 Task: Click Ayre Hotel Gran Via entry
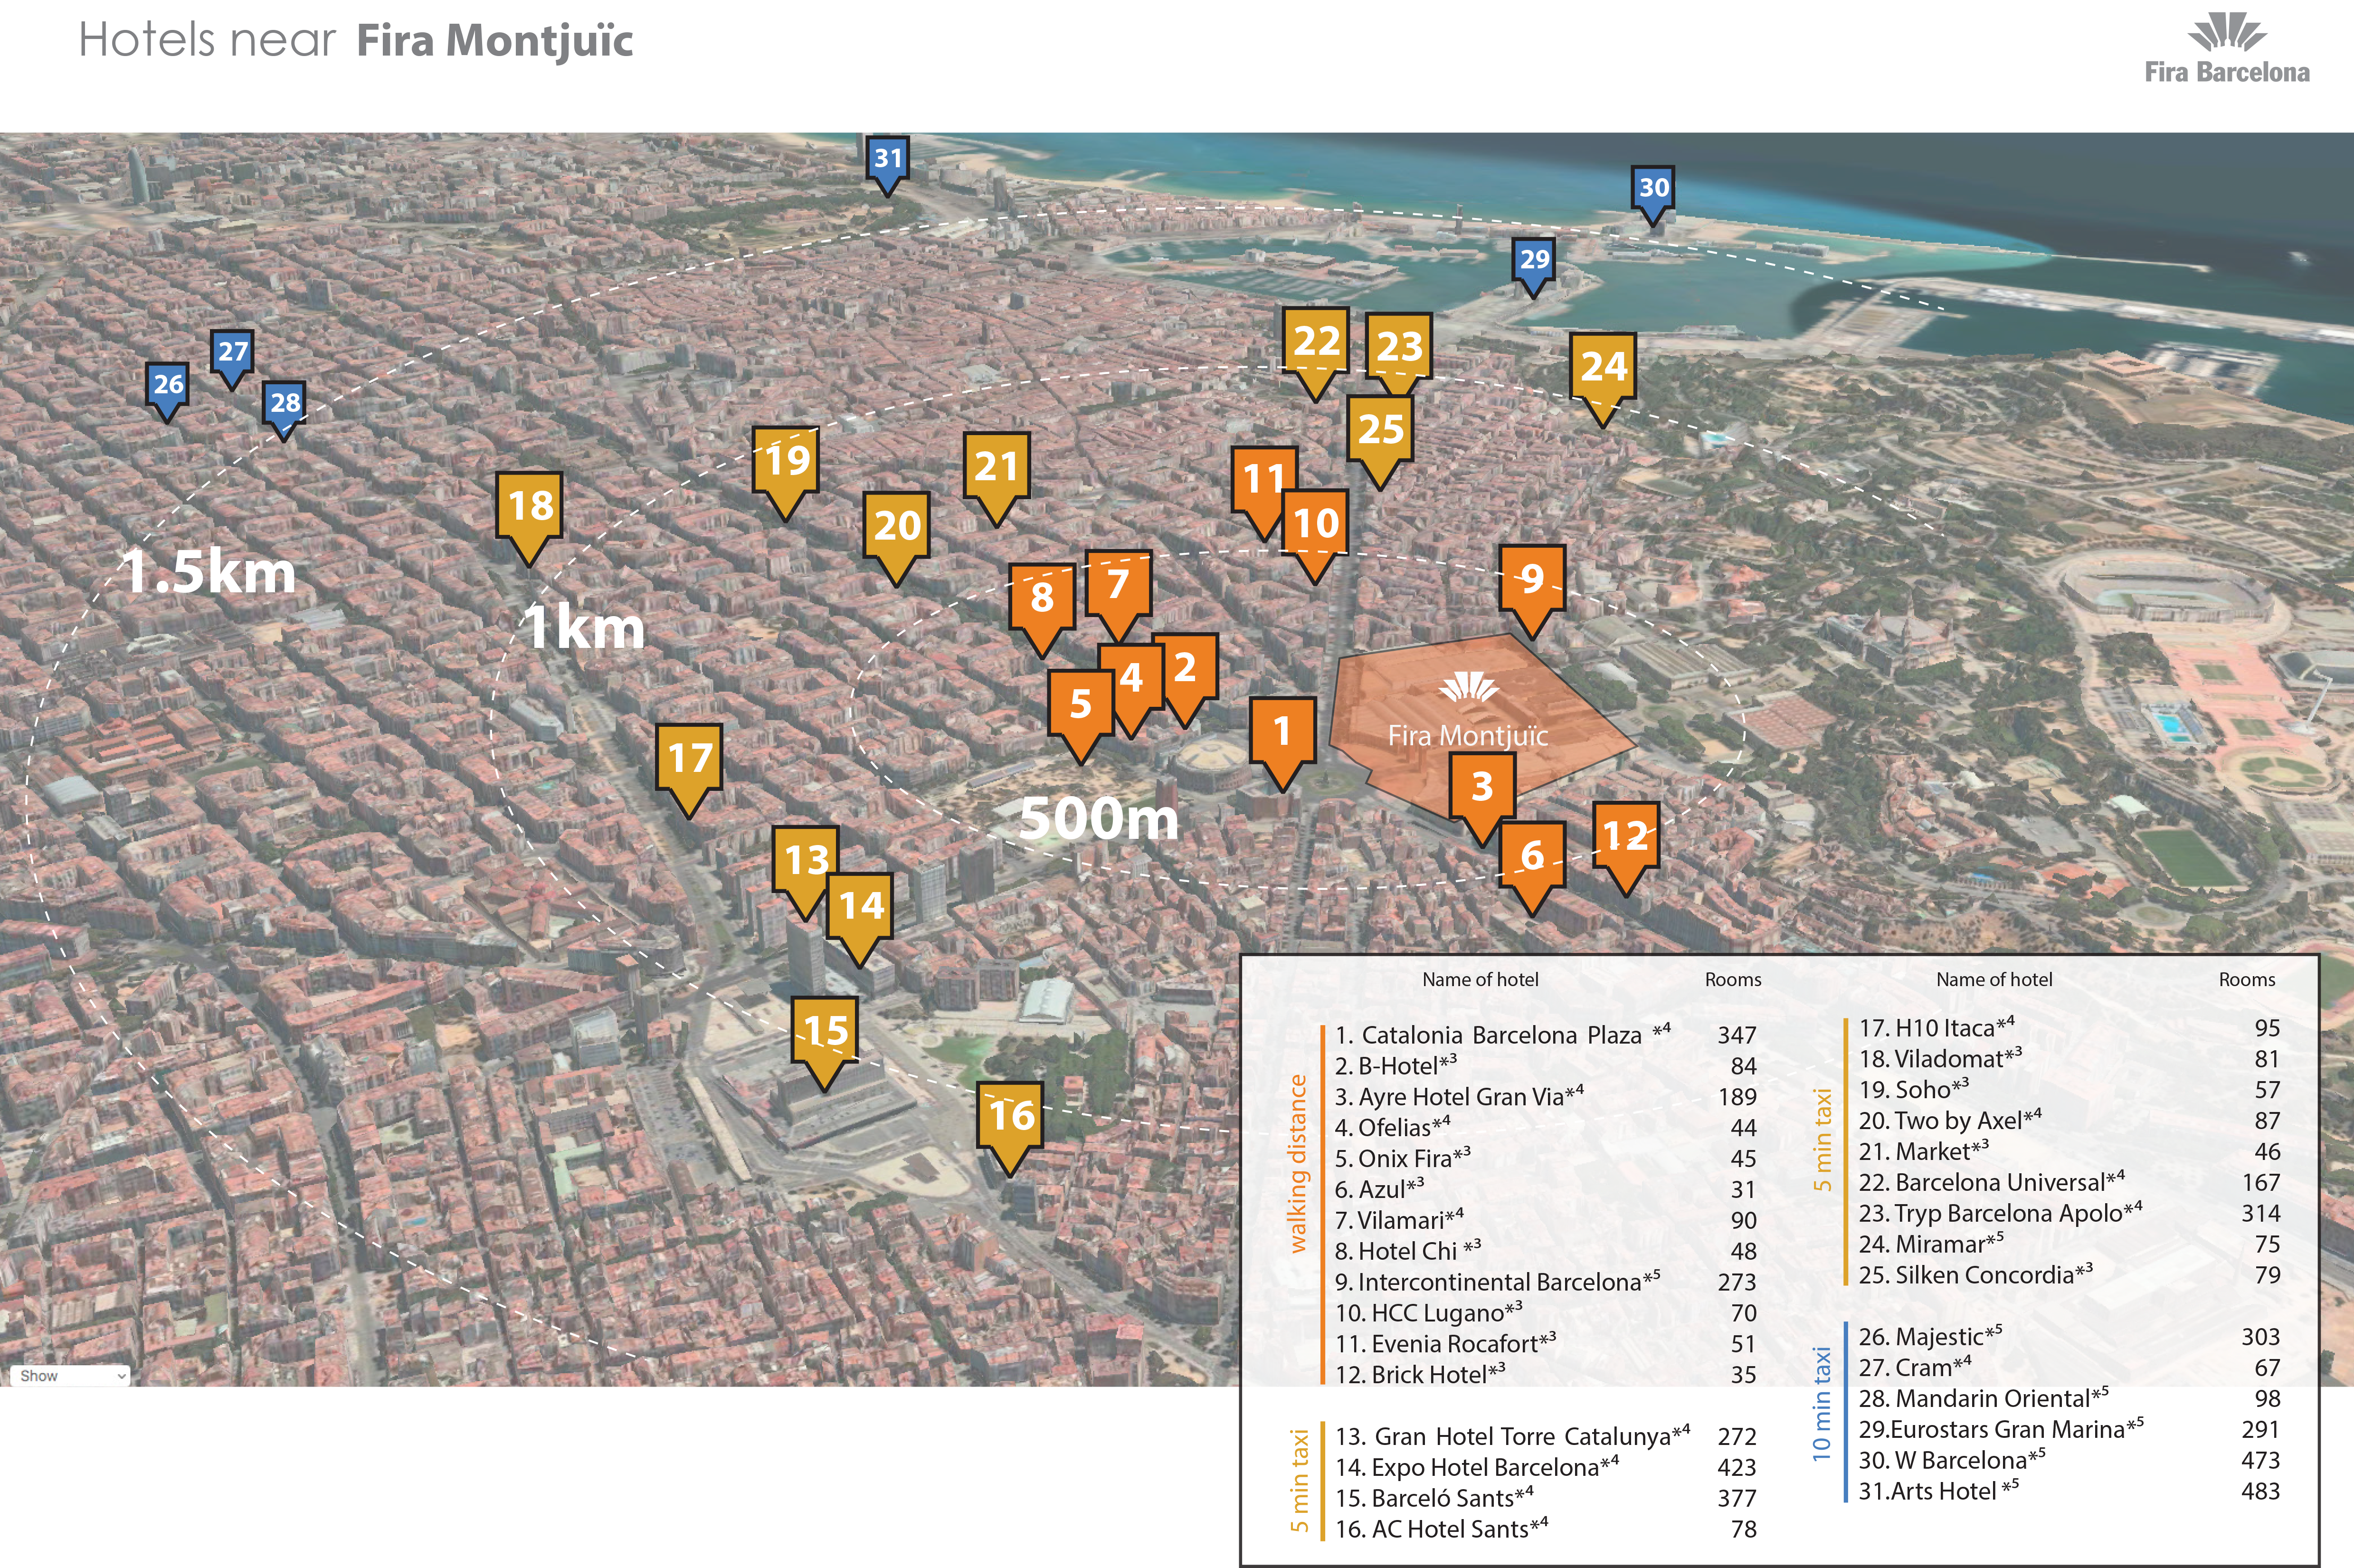(x=1545, y=1097)
